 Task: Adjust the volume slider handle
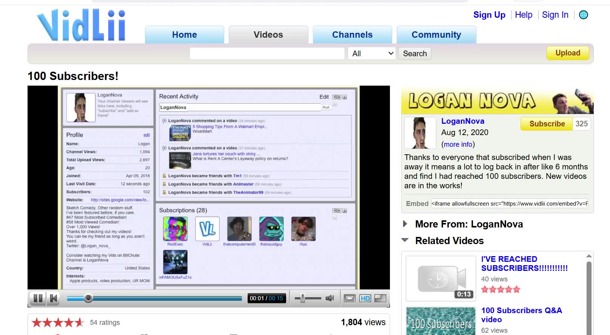tap(302, 298)
